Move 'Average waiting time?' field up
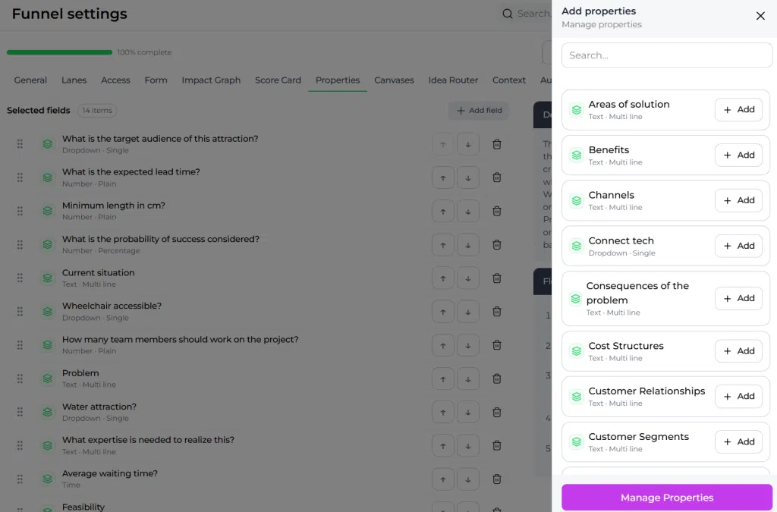Image resolution: width=777 pixels, height=512 pixels. [443, 479]
